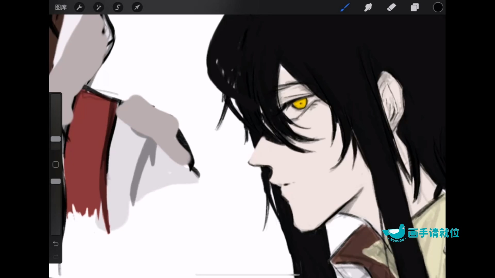495x278 pixels.
Task: Select the Selection S-ribbon tool
Action: tap(118, 7)
